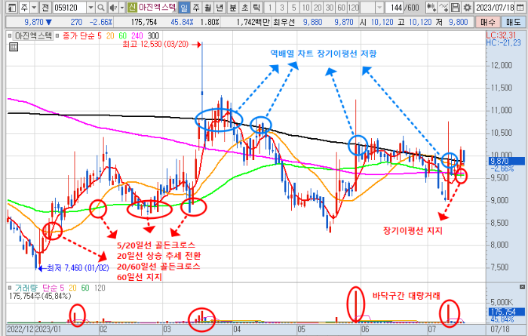Click the magenta 240 moving average label
This screenshot has height=336, width=528.
[137, 35]
